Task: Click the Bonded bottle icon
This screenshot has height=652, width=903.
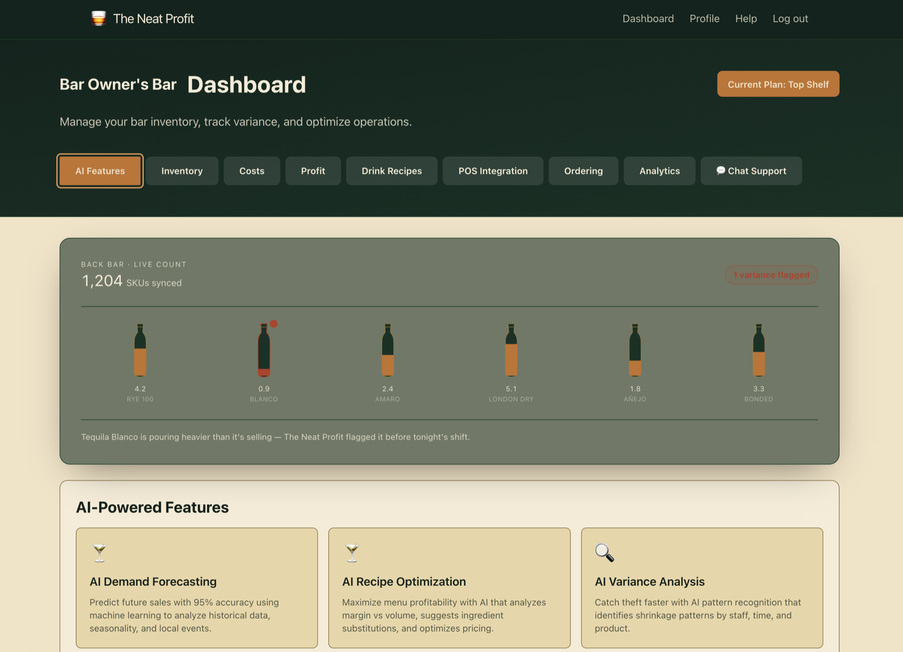Action: coord(759,350)
